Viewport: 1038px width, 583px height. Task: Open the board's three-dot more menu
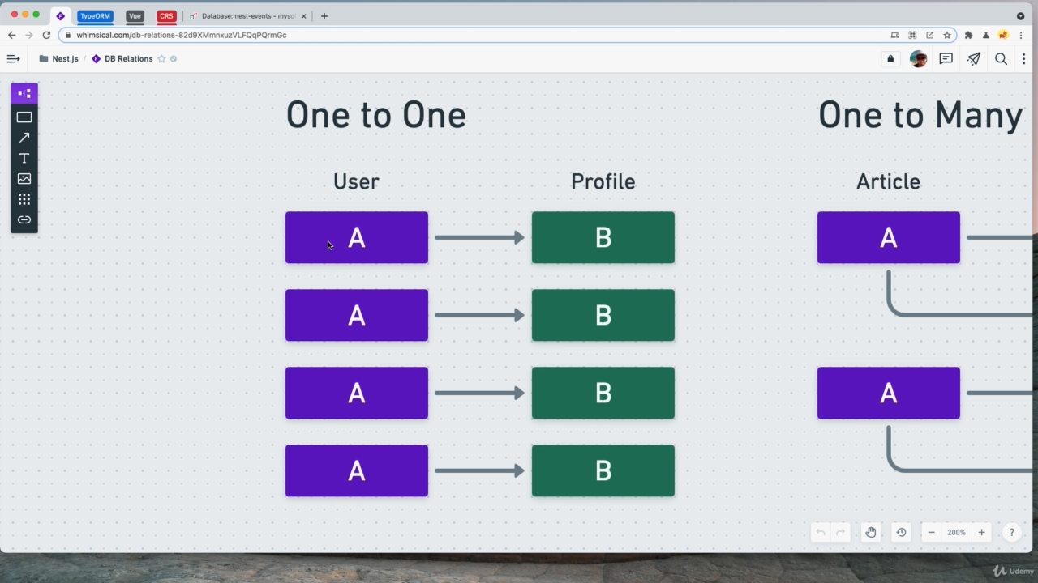coord(1023,58)
